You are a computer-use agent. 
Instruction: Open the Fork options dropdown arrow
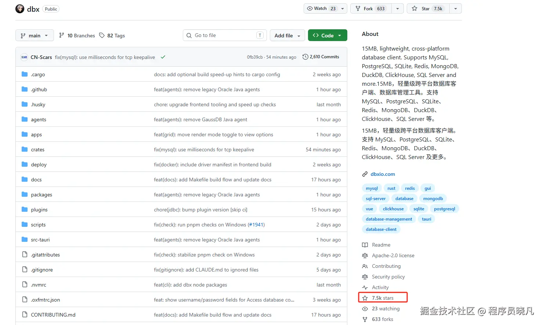398,8
